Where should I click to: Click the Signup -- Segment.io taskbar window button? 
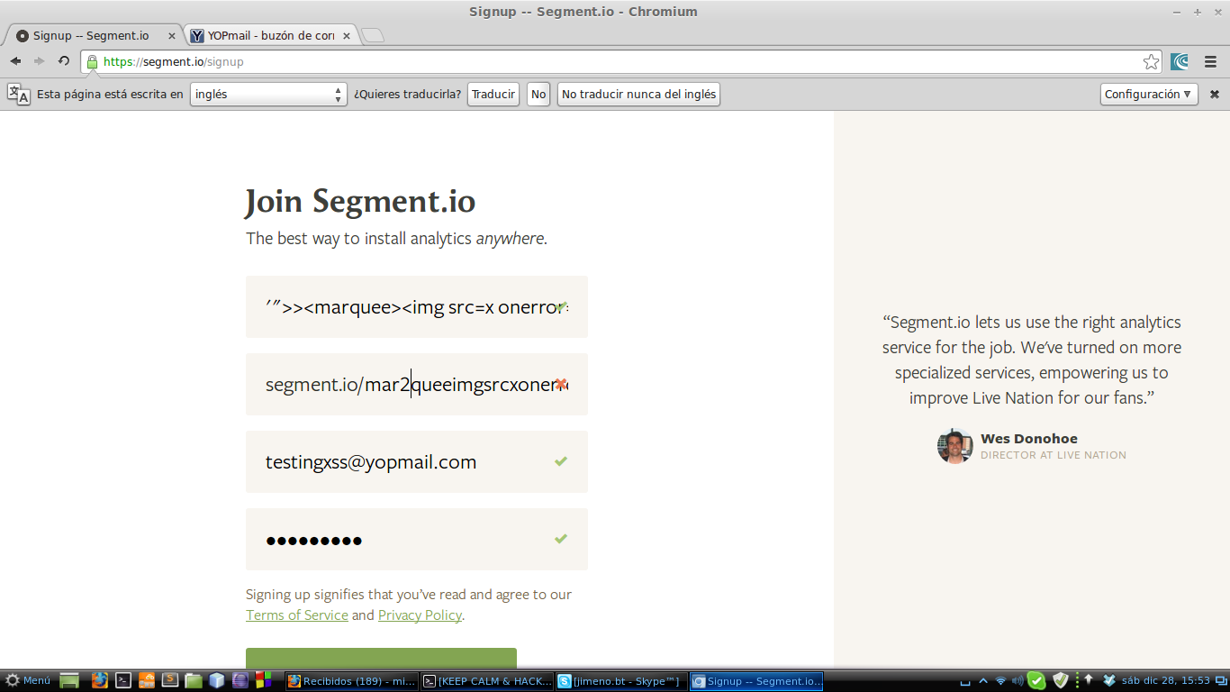tap(756, 681)
